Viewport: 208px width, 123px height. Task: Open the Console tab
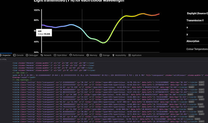pyautogui.click(x=18, y=55)
